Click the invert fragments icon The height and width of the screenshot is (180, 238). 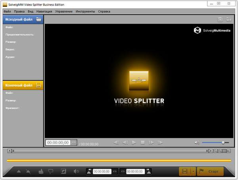point(63,172)
